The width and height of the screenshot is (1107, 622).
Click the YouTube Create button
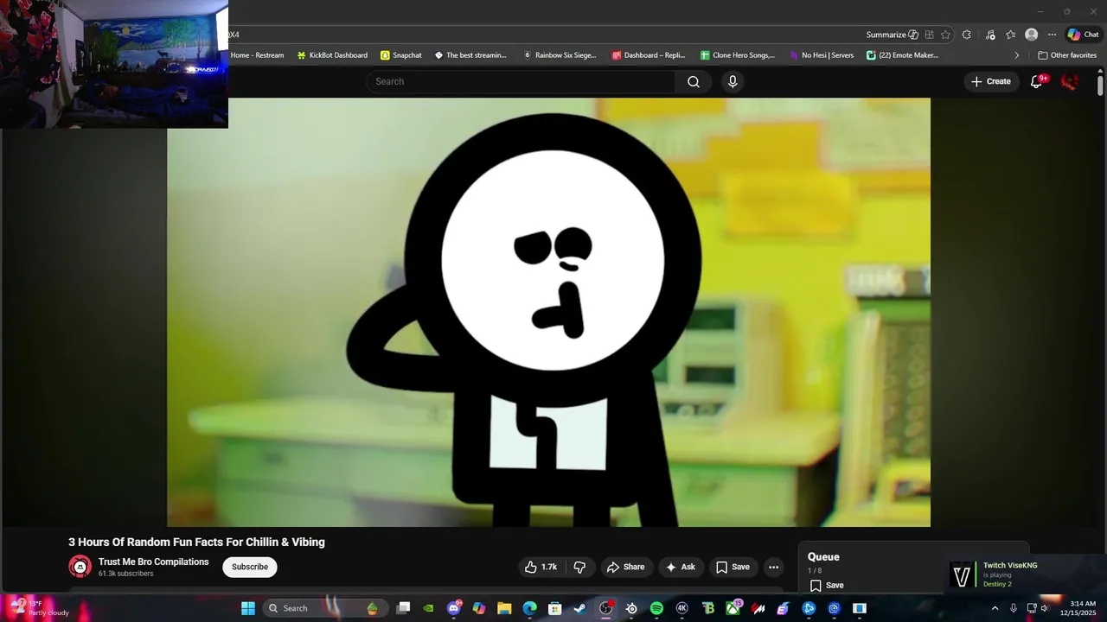point(991,81)
